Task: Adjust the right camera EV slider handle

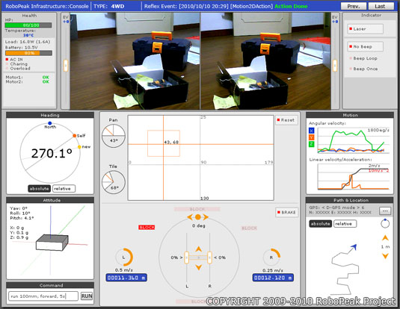Action: point(335,66)
